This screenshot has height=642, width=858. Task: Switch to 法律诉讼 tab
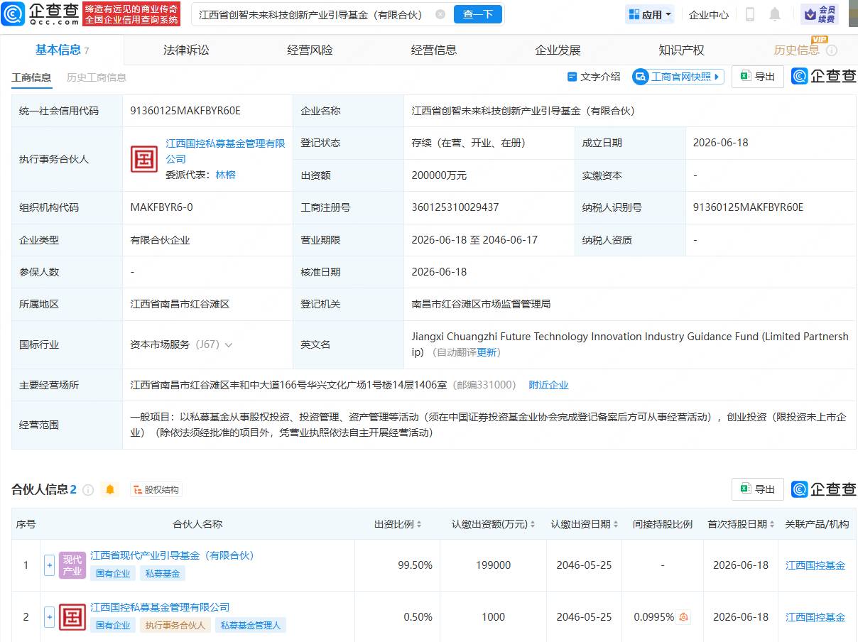coord(186,50)
